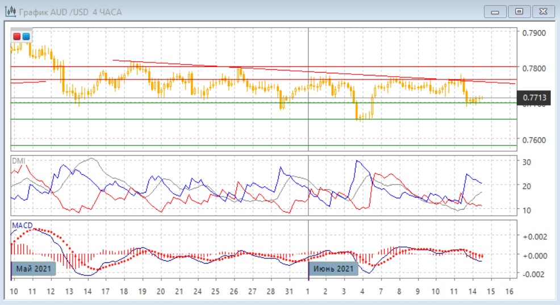Click the 30 value on DMI scale
This screenshot has width=560, height=305.
click(527, 162)
